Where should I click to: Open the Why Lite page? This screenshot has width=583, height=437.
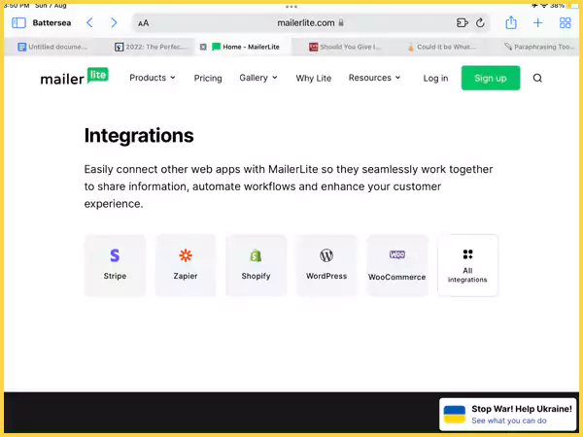[x=314, y=78]
